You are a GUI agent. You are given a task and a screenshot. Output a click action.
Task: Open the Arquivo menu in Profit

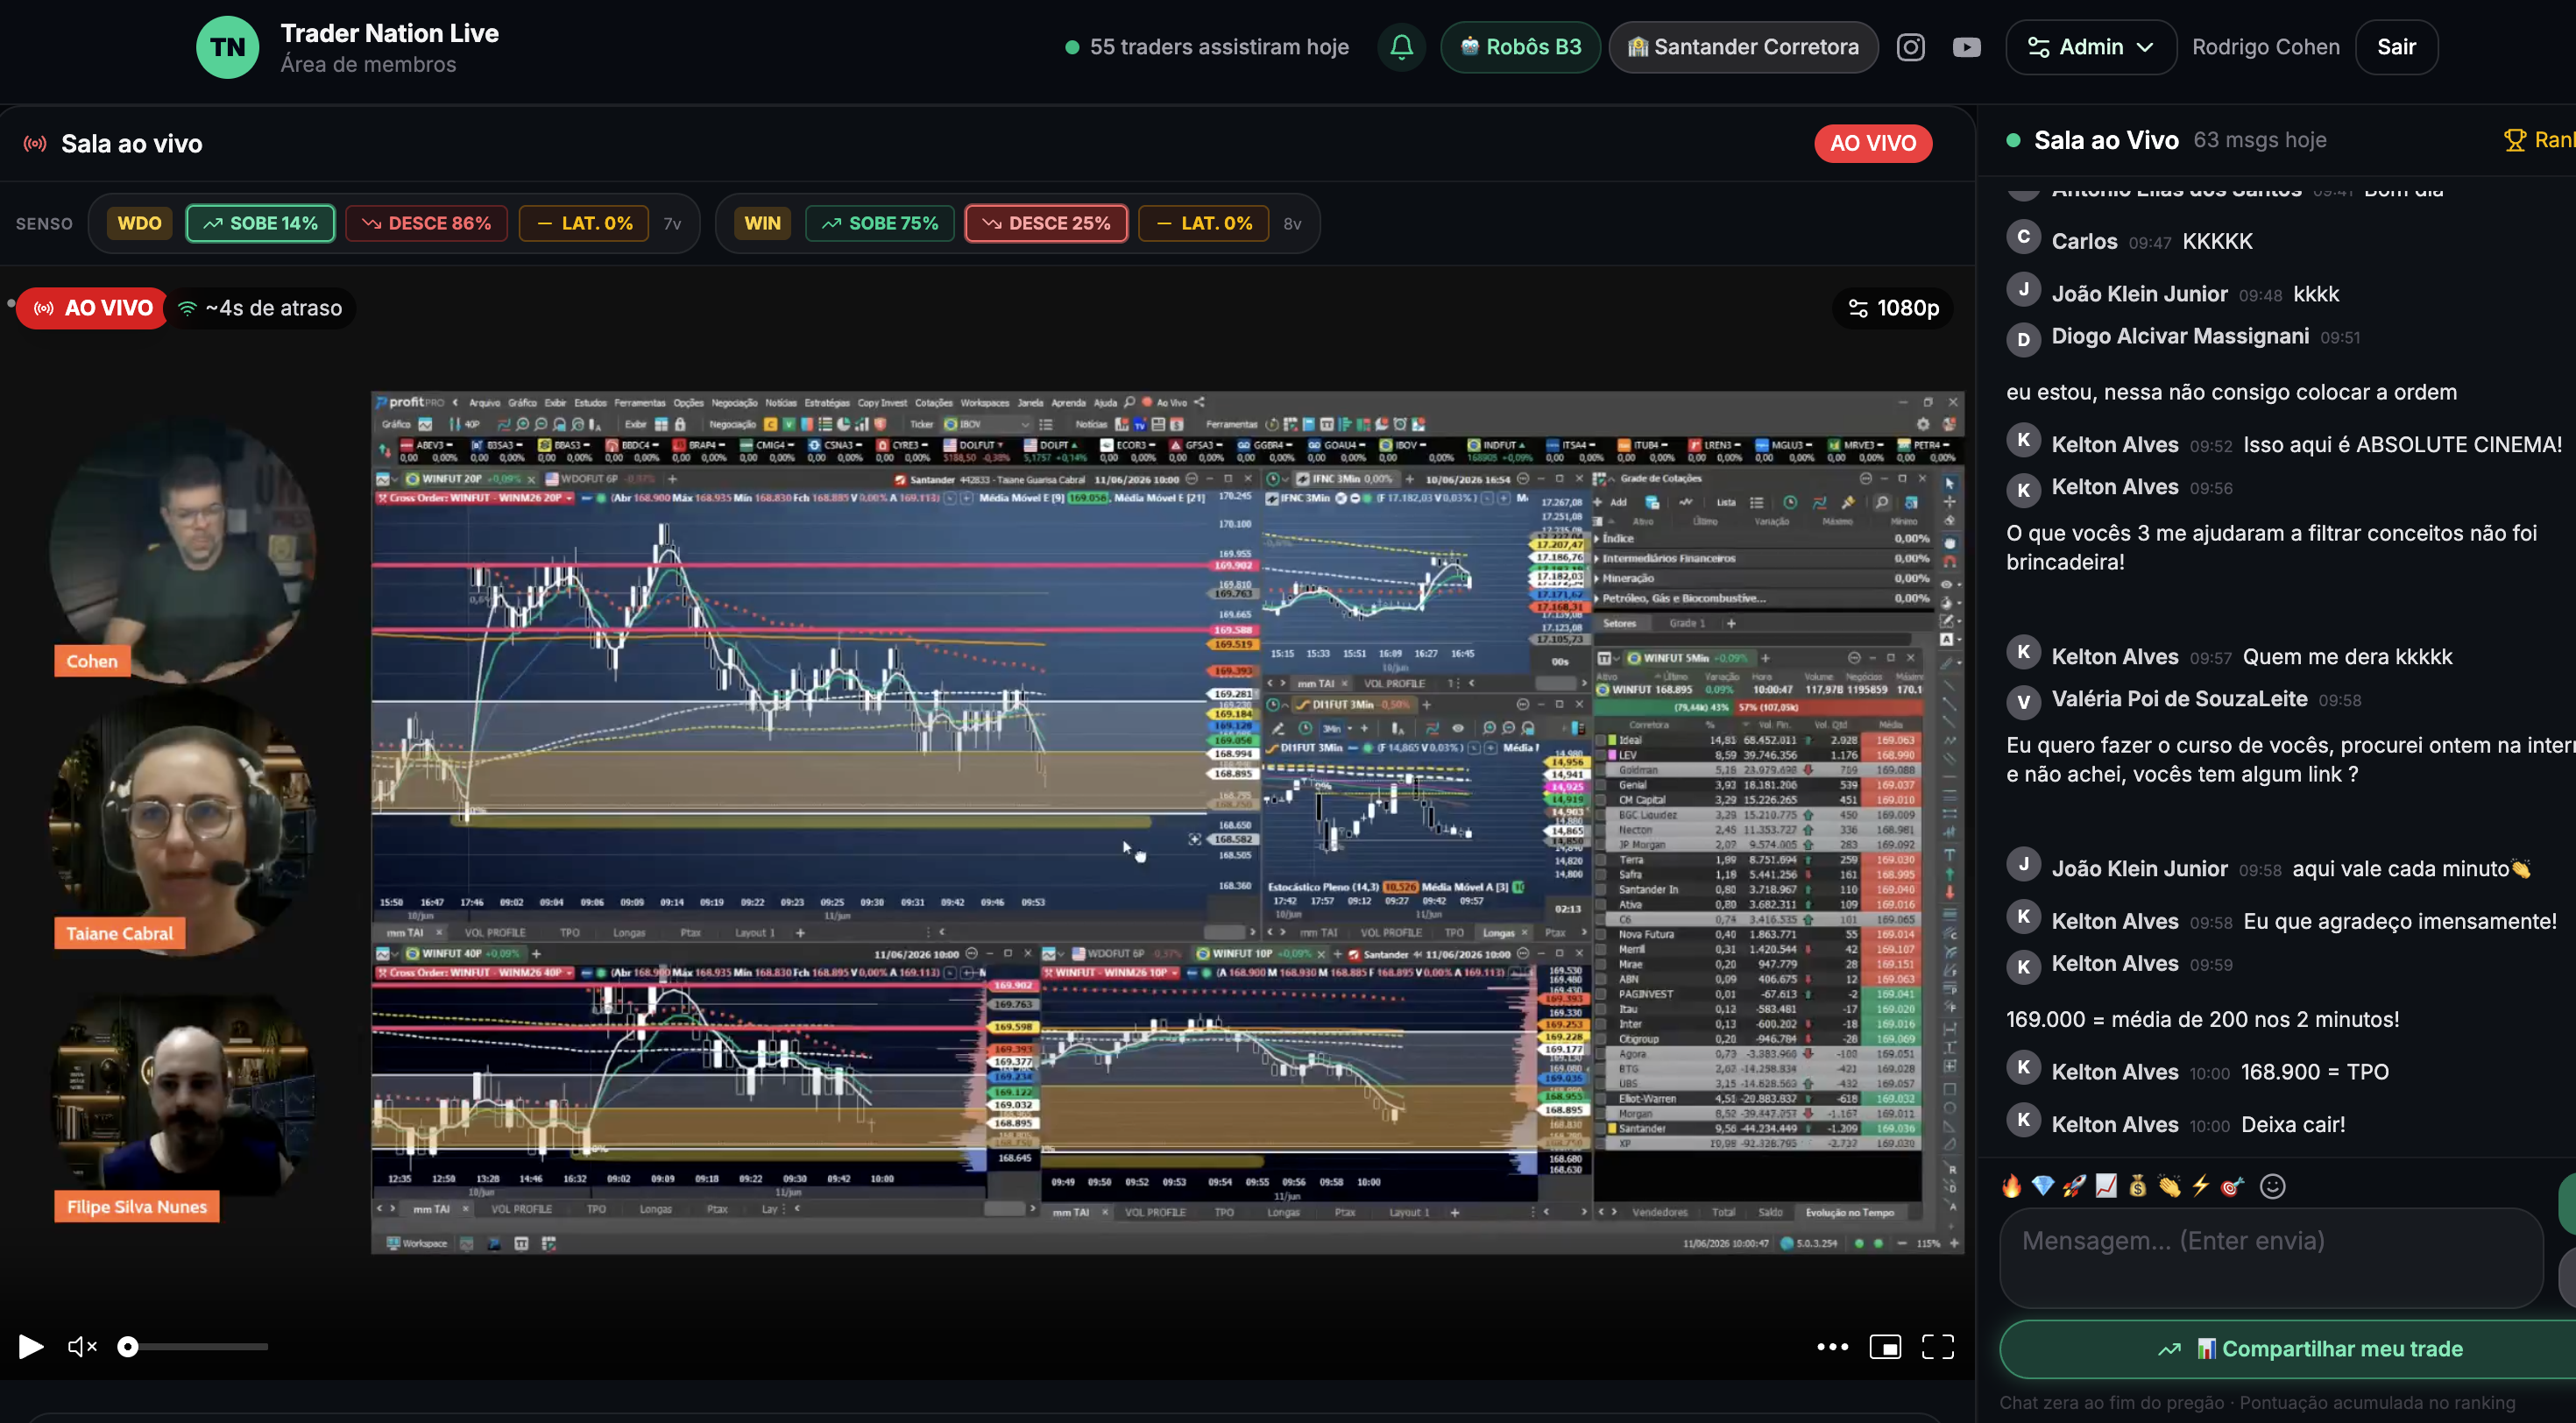(484, 403)
